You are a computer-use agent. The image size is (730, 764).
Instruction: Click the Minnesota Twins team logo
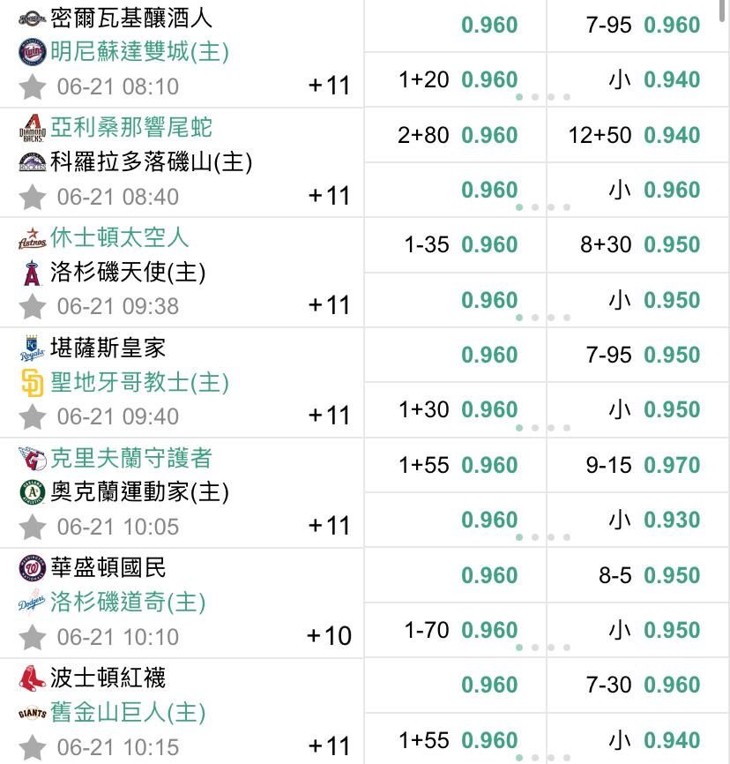click(x=32, y=52)
